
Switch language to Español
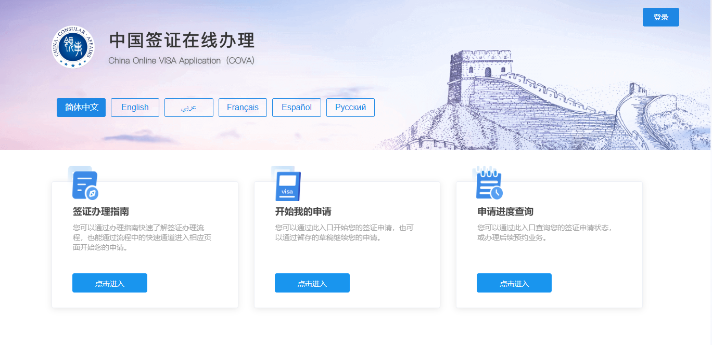click(x=297, y=108)
